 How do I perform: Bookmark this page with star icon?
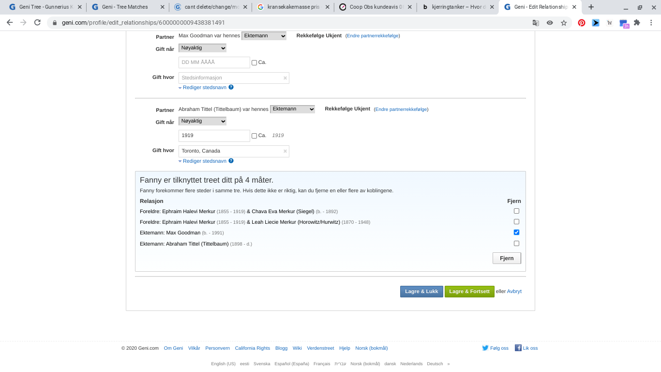tap(564, 23)
